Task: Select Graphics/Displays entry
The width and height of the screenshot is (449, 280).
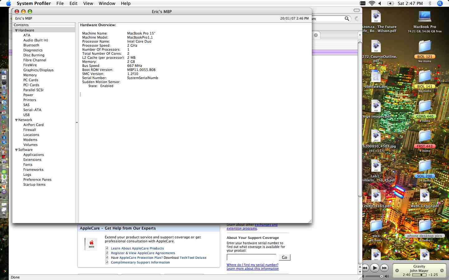Action: pyautogui.click(x=38, y=70)
